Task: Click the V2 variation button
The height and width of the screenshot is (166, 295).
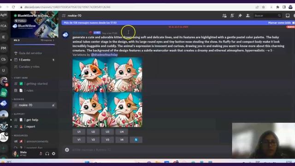Action: pos(93,140)
